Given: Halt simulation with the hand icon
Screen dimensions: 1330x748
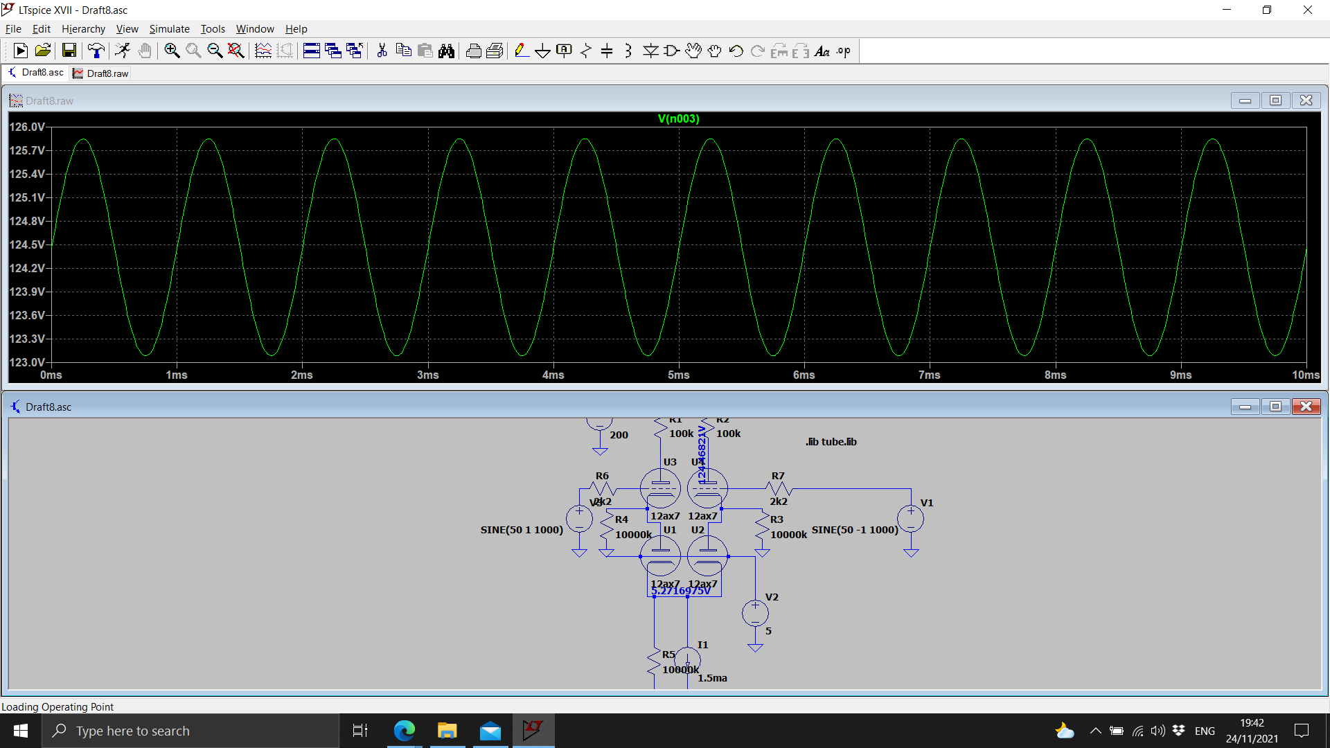Looking at the screenshot, I should (x=144, y=51).
